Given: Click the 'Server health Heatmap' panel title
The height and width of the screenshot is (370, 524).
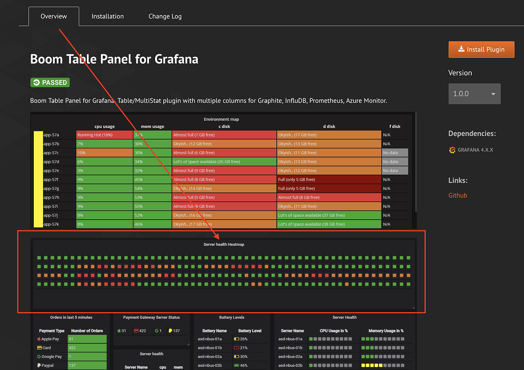Looking at the screenshot, I should [x=224, y=245].
